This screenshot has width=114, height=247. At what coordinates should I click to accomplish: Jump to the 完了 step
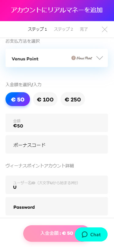click(84, 29)
